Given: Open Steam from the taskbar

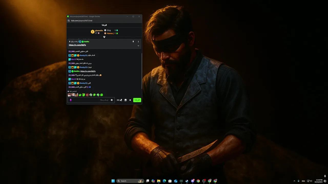Looking at the screenshot, I should coord(187,181).
